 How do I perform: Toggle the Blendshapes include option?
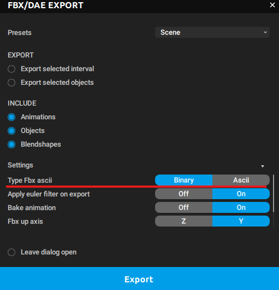(x=11, y=144)
